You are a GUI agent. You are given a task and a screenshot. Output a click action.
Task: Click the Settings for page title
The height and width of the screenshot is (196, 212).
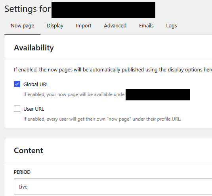[27, 9]
